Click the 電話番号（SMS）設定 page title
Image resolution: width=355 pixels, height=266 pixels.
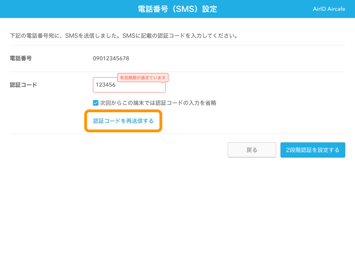pos(177,9)
